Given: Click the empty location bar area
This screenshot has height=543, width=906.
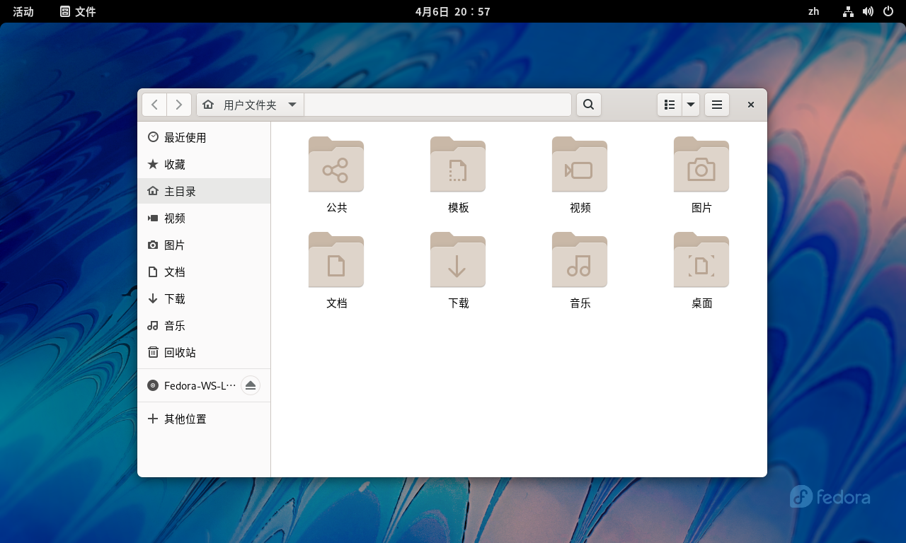Looking at the screenshot, I should [437, 105].
